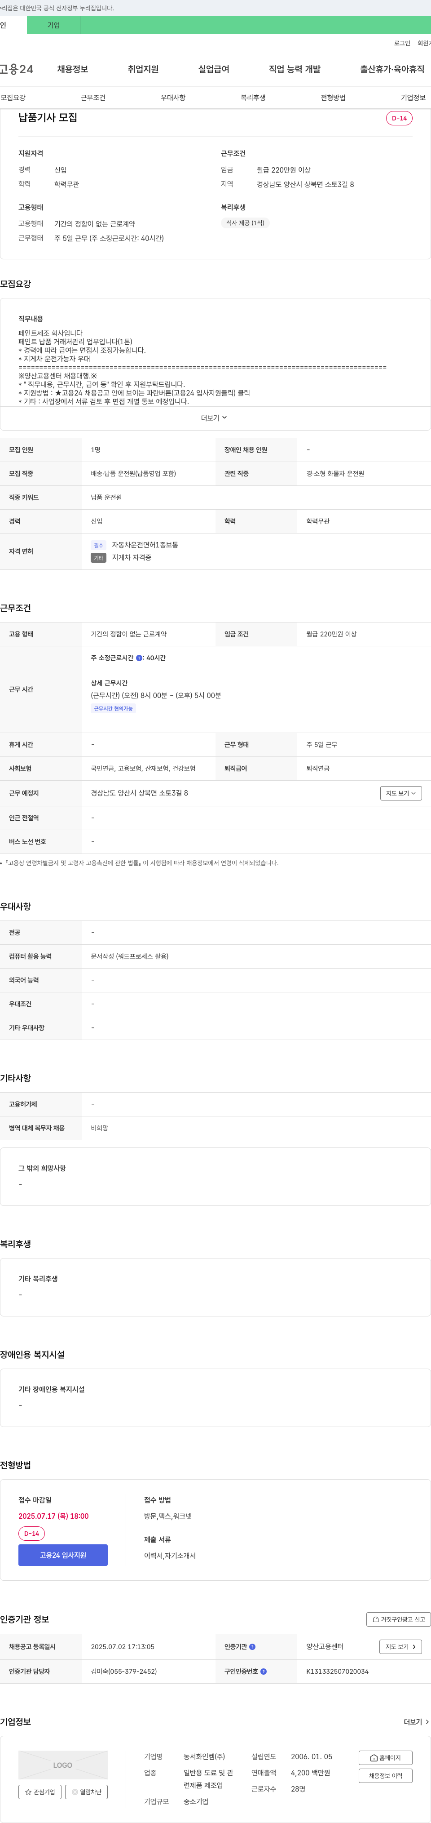Open 출산휴가·육아휴직 main menu
431x1823 pixels.
(392, 69)
